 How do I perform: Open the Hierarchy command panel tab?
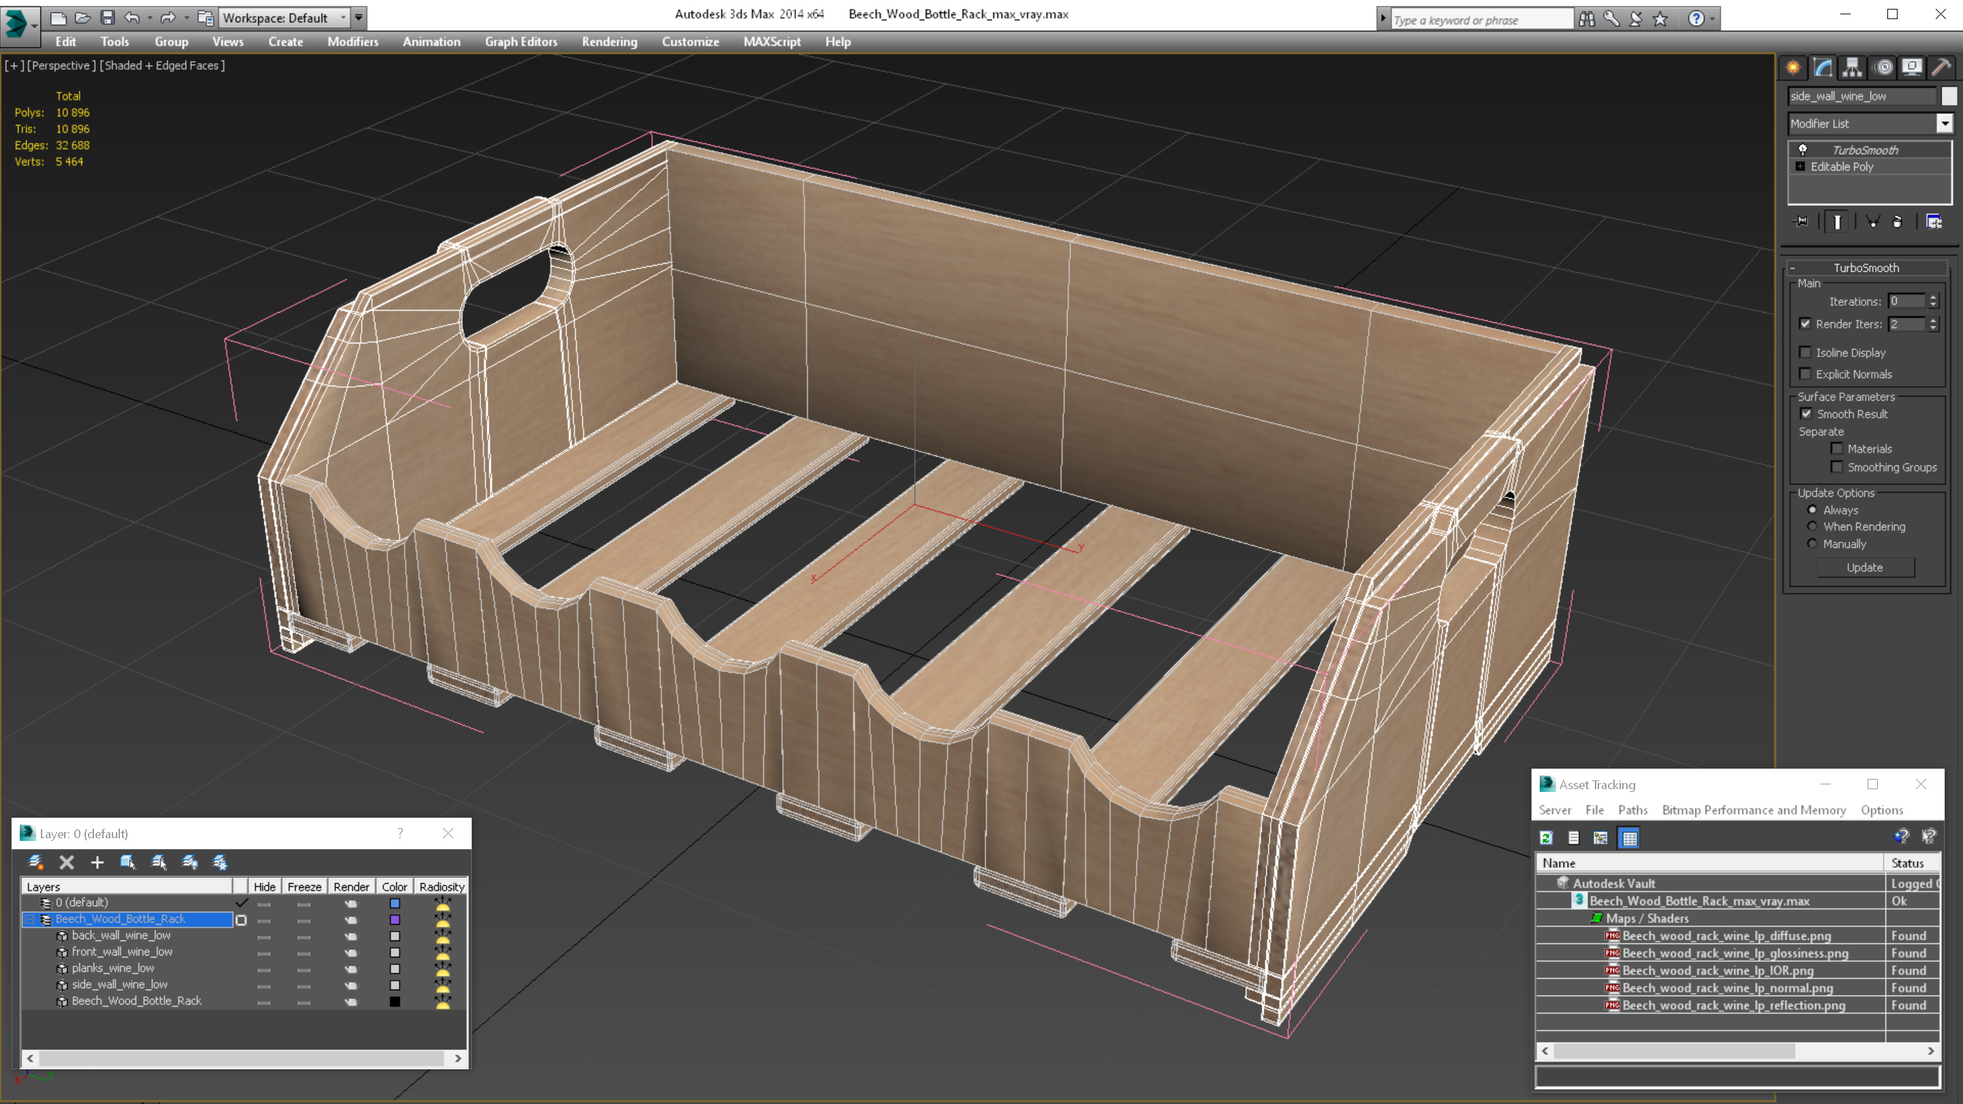coord(1853,68)
